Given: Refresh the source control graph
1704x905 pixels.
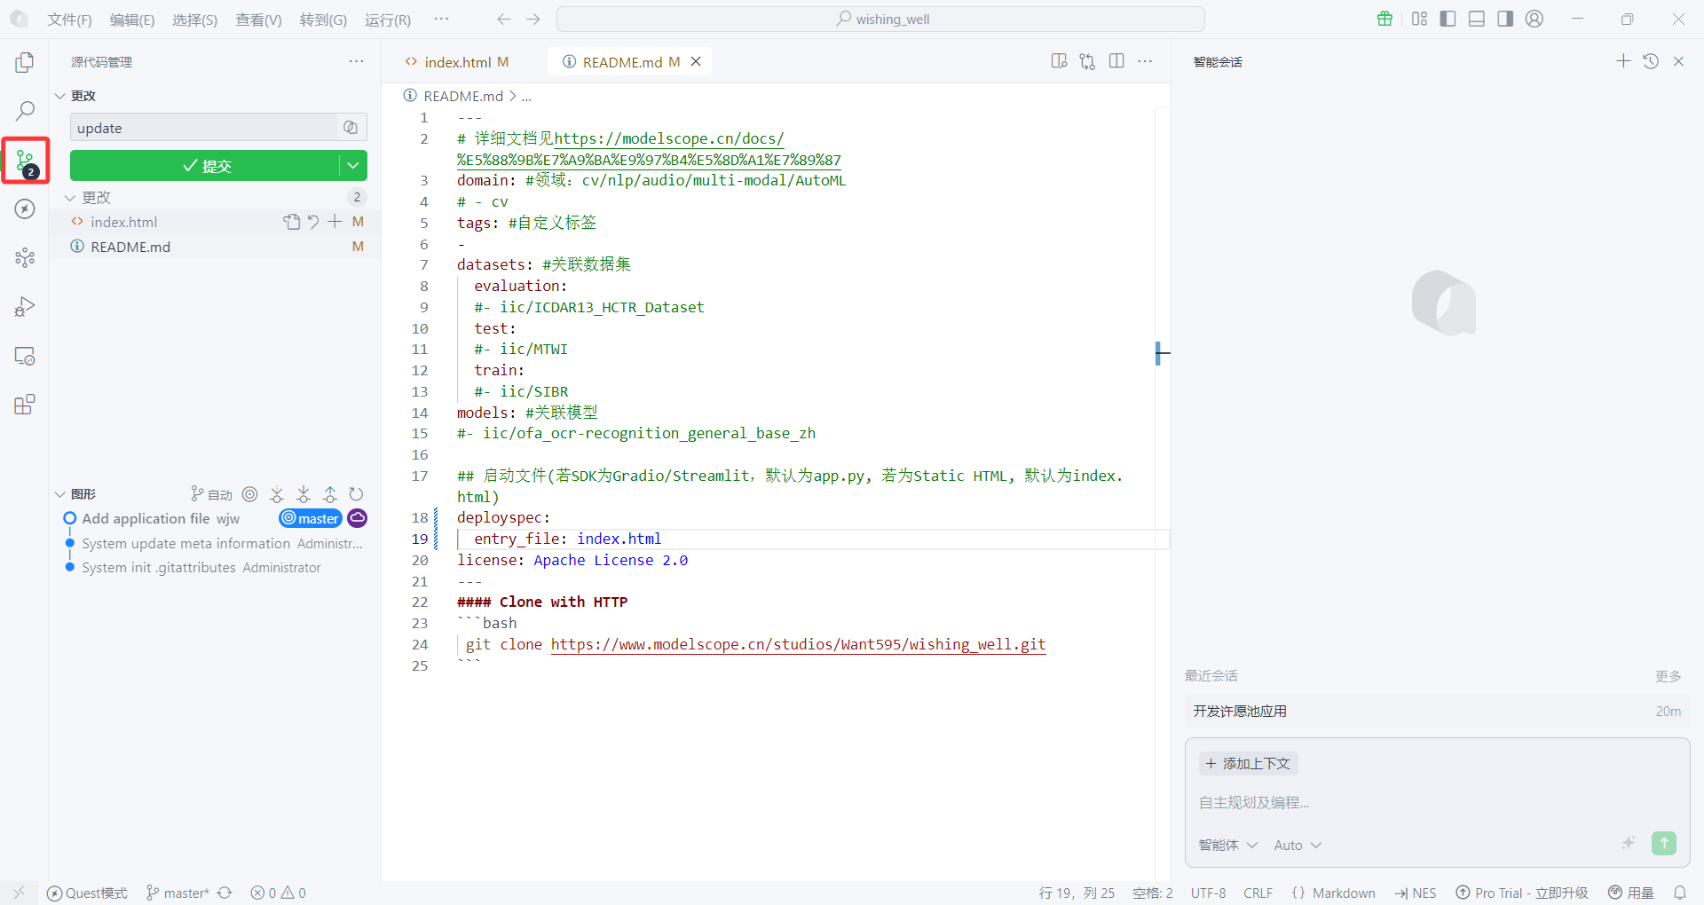Looking at the screenshot, I should click(356, 494).
